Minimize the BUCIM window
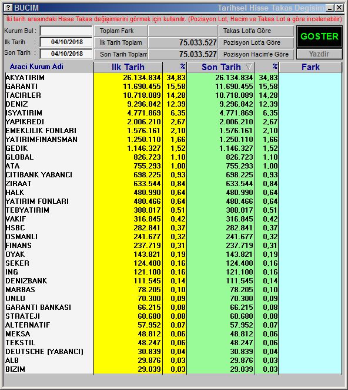 (x=330, y=8)
